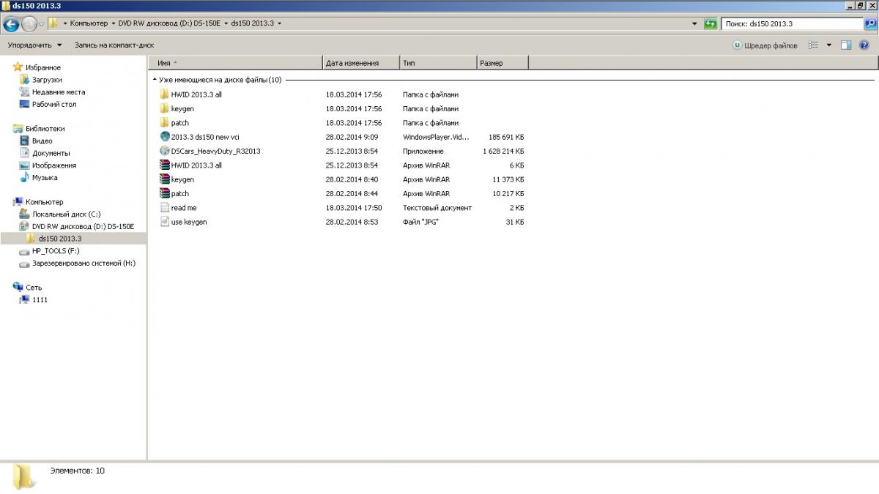Click the large folder icon in details pane
Viewport: 879px width, 494px height.
[24, 476]
